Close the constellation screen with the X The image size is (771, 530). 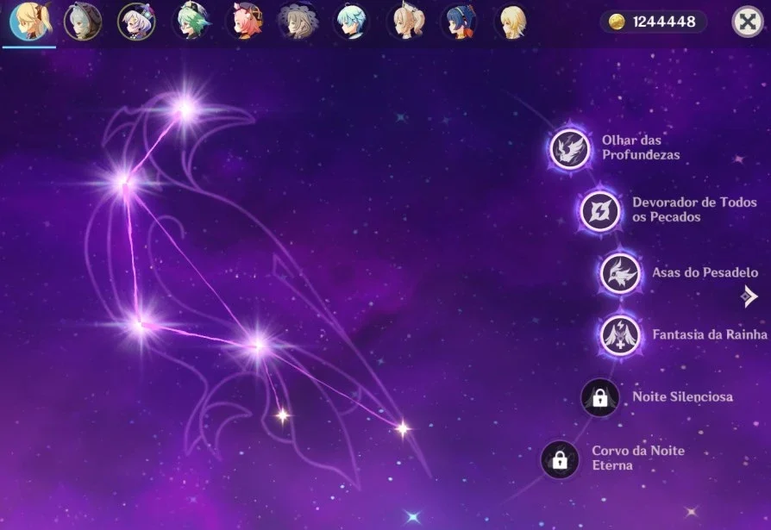(x=747, y=22)
